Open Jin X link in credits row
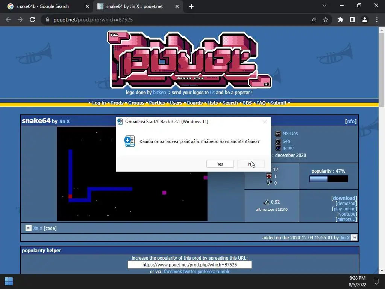 pos(38,228)
